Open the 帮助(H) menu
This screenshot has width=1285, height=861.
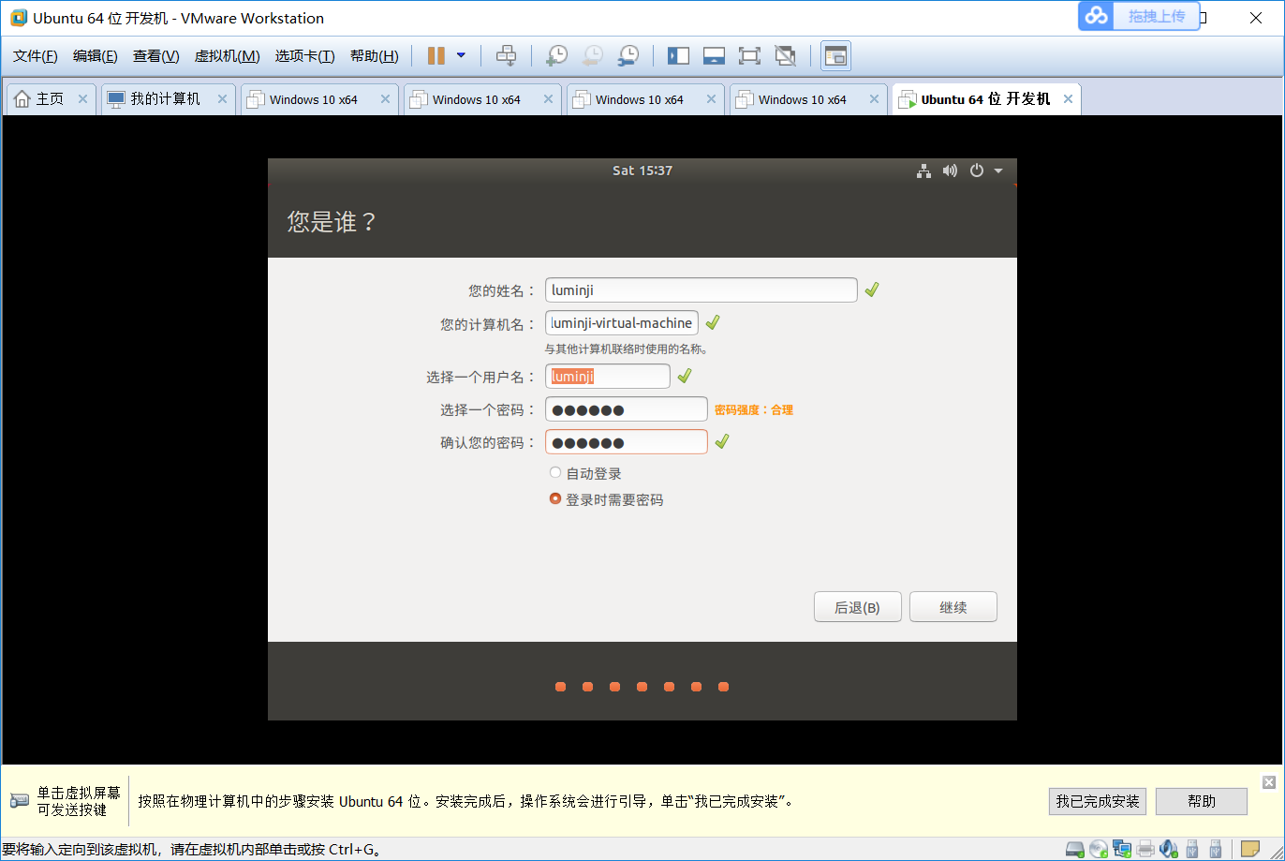[374, 56]
